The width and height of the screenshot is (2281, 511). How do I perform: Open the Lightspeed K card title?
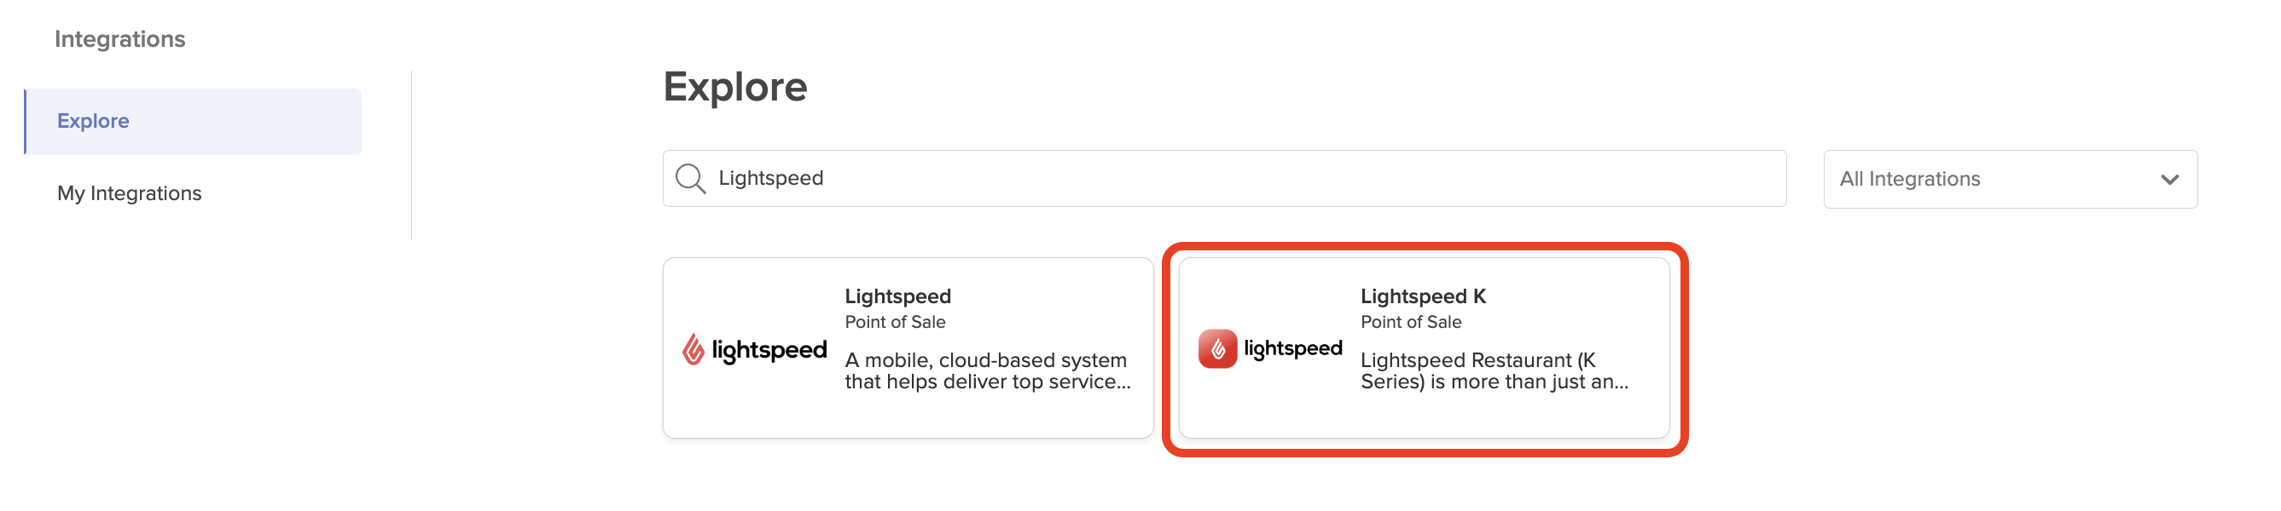[x=1422, y=296]
